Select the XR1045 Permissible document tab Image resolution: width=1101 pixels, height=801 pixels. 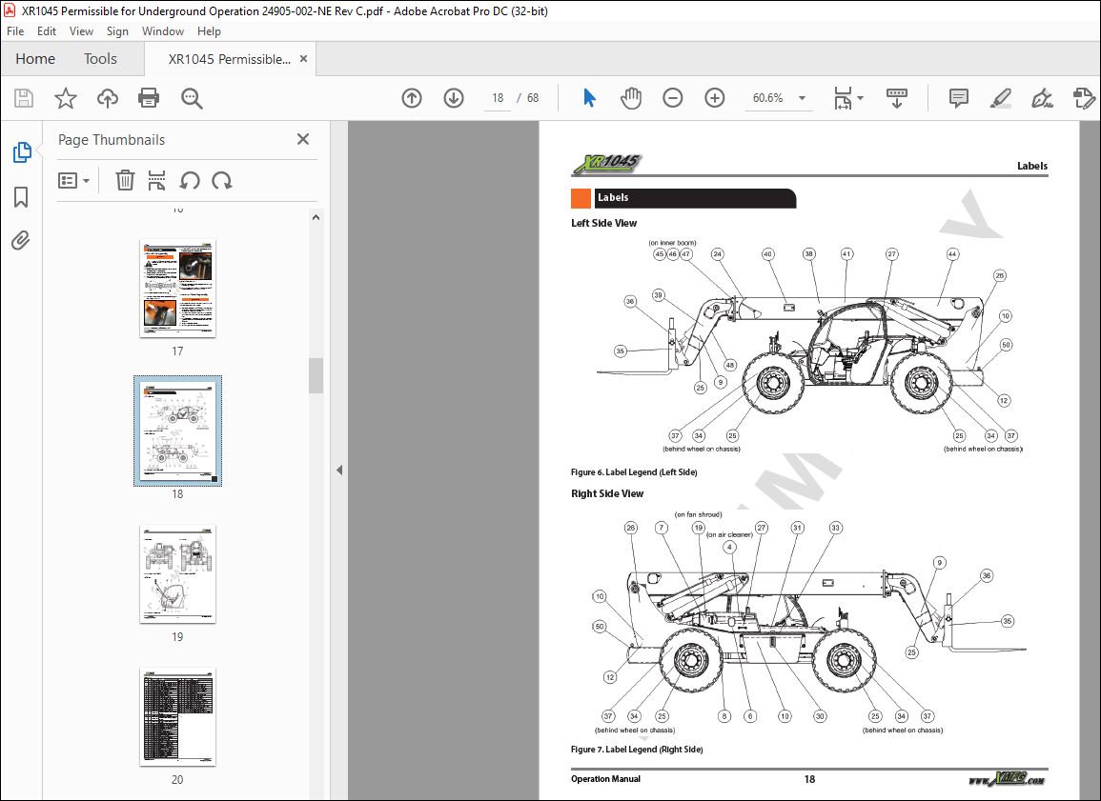click(229, 59)
